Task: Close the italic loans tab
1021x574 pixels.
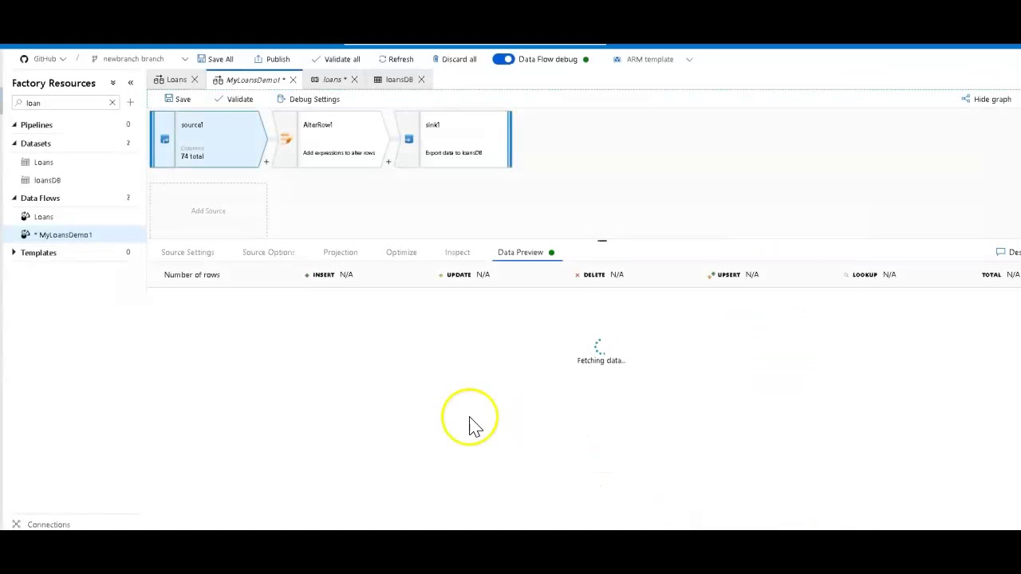Action: (354, 80)
